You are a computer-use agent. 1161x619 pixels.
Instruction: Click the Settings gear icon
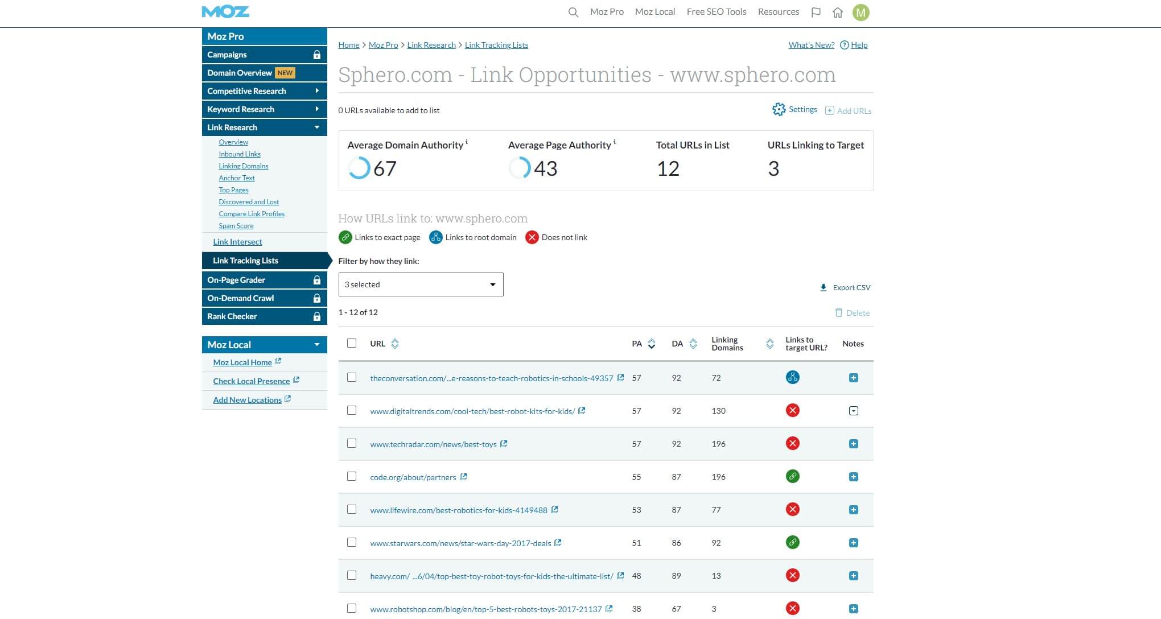pyautogui.click(x=779, y=109)
